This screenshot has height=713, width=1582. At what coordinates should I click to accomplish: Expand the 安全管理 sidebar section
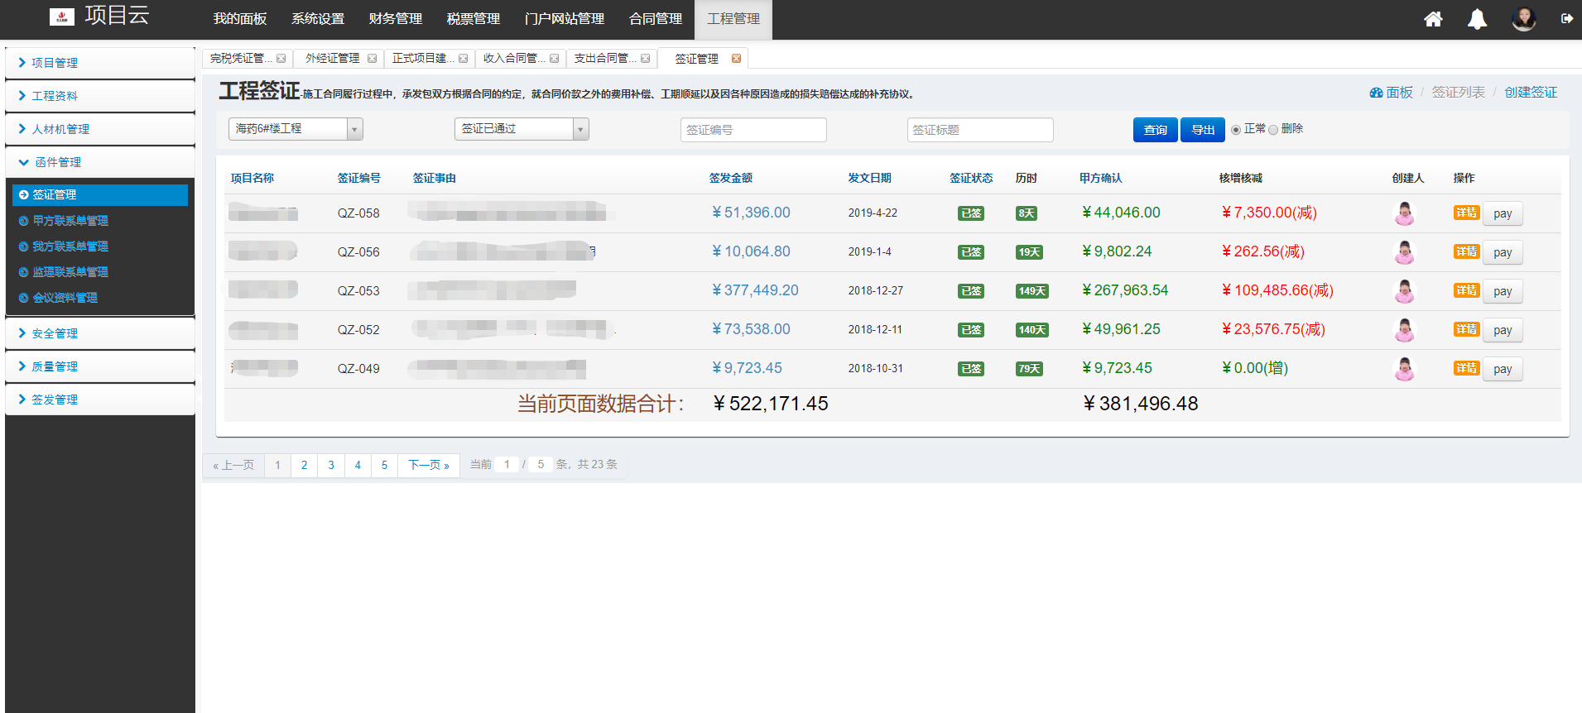coord(100,333)
